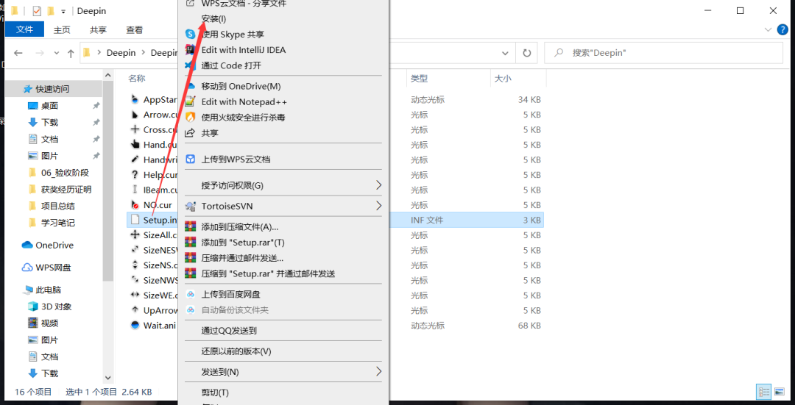Click 剪切(T) in context menu
795x405 pixels.
click(x=215, y=393)
